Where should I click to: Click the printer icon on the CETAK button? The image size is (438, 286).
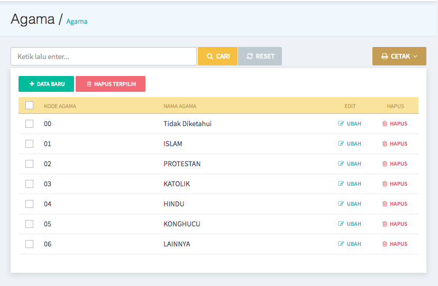[x=385, y=56]
